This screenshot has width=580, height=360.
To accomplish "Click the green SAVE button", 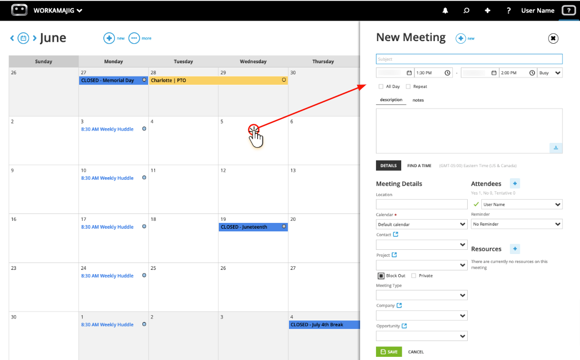I will coord(389,352).
